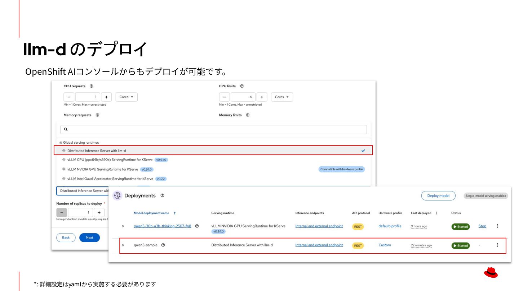519x291 pixels.
Task: Increase CPU limits with plus button
Action: tap(262, 97)
